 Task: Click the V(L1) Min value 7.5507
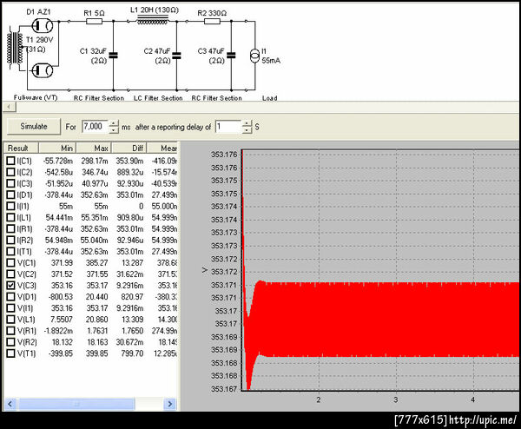click(x=62, y=320)
